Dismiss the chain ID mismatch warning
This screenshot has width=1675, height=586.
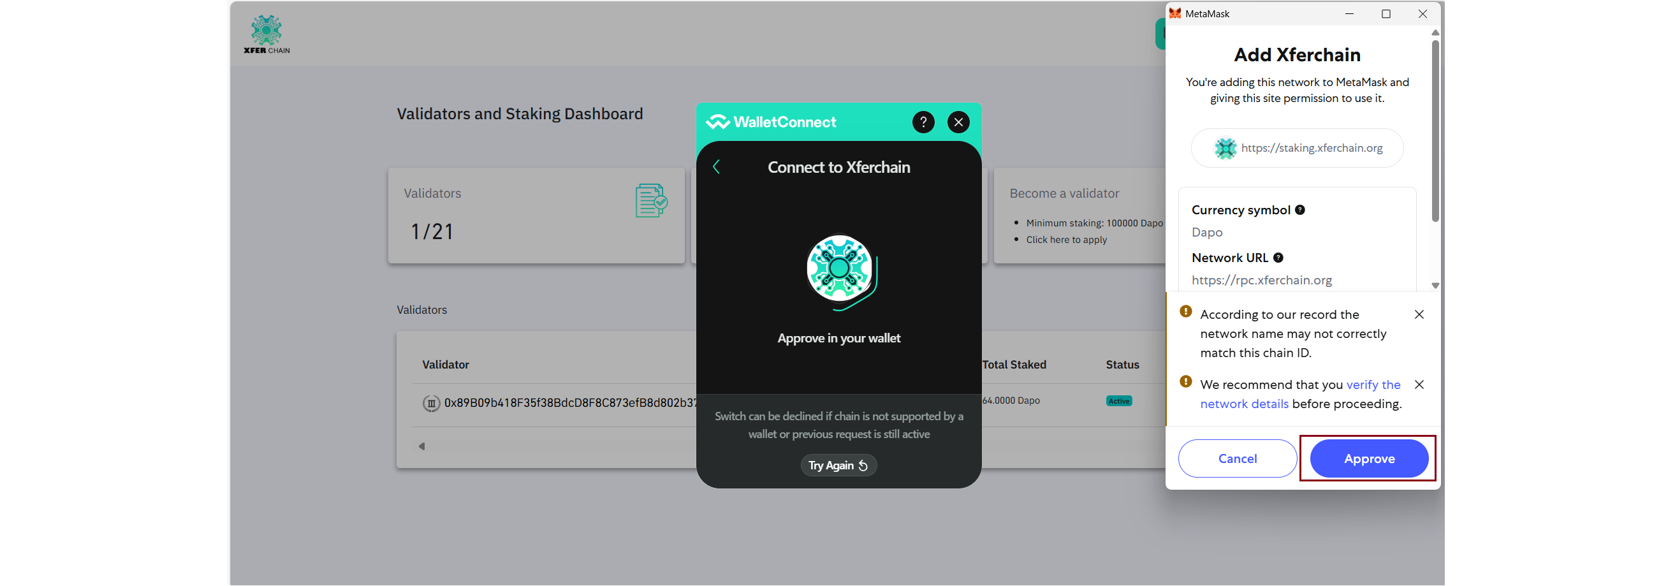[1419, 314]
